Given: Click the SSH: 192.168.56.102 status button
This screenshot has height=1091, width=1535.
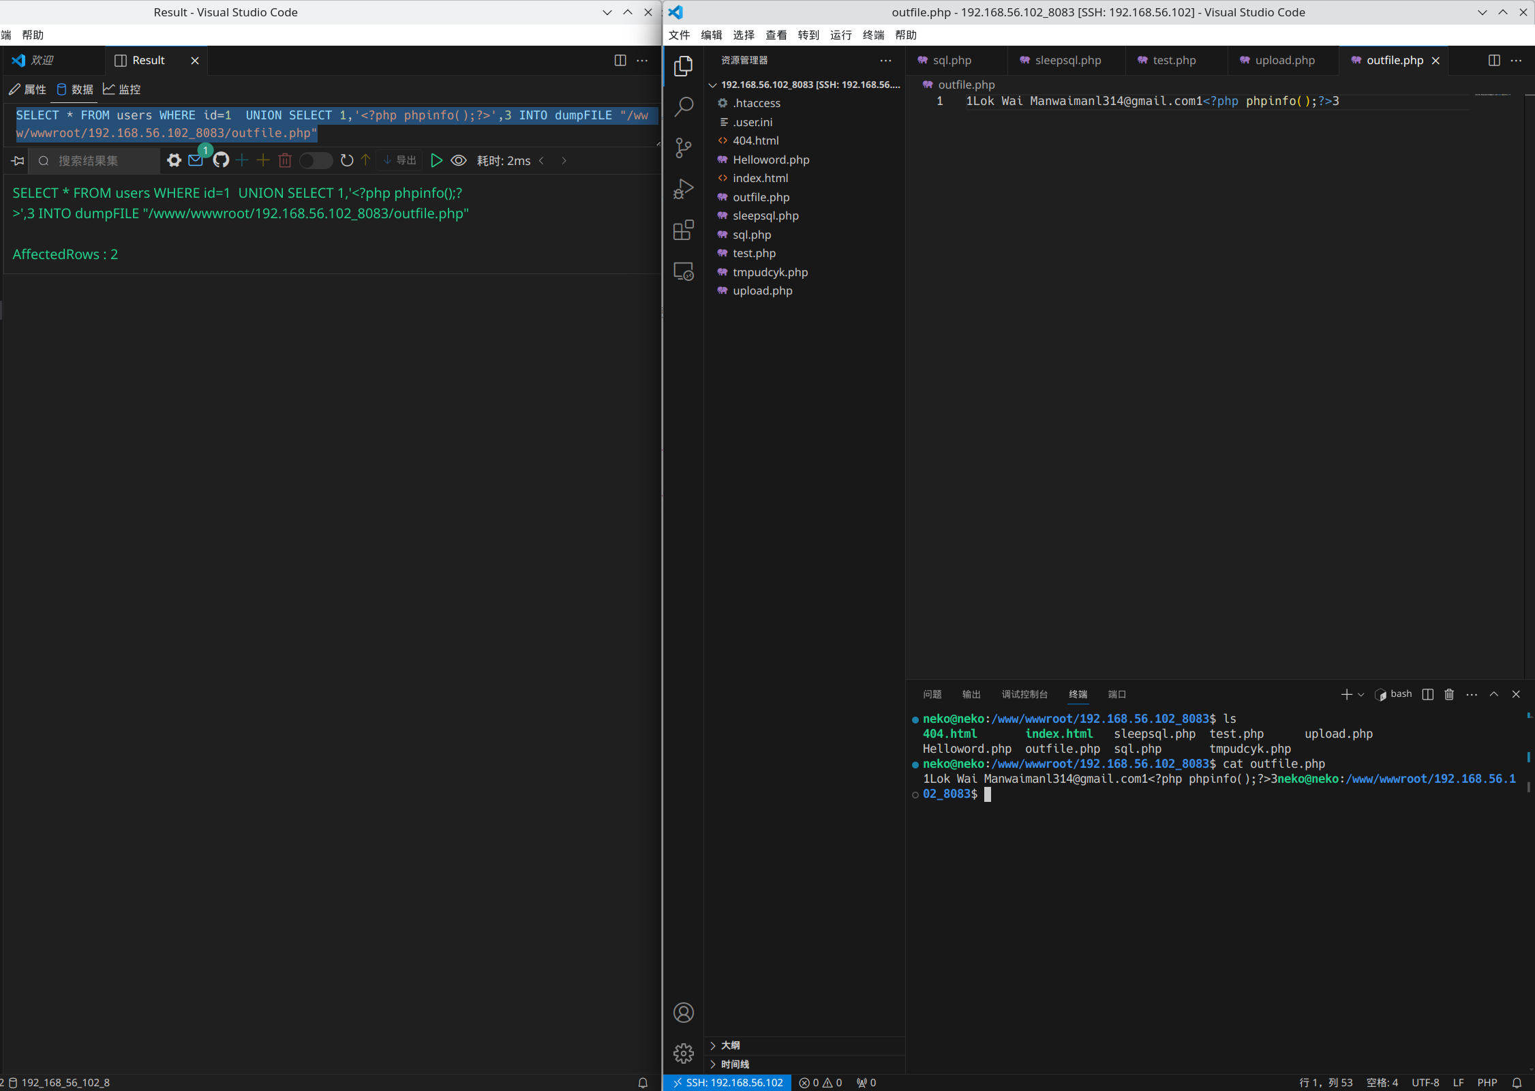Looking at the screenshot, I should pyautogui.click(x=727, y=1083).
